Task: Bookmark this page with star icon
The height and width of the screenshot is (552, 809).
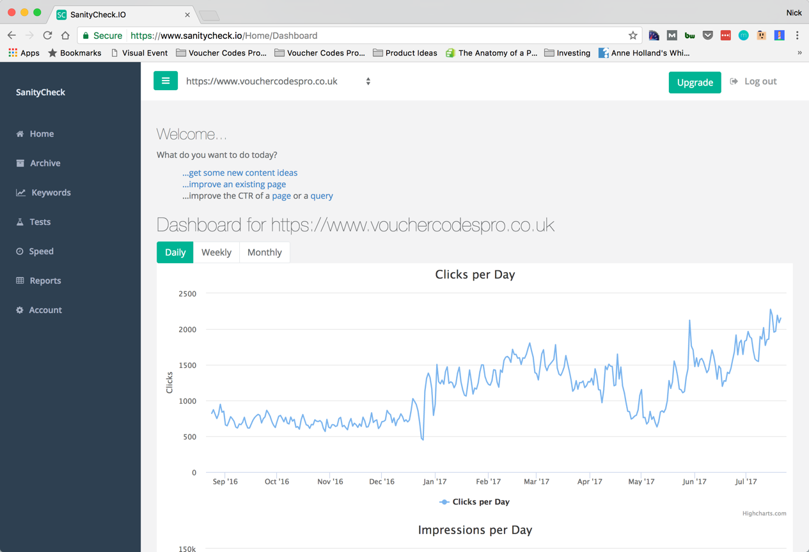Action: (632, 36)
